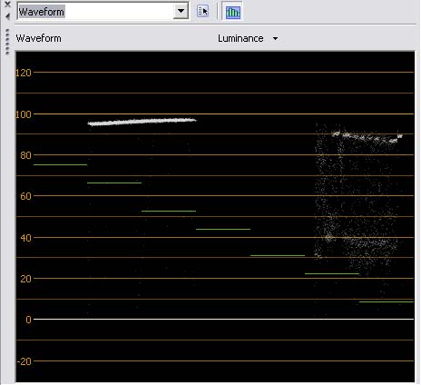Click the scattered dot cluster on the right
The image size is (421, 385).
357,200
